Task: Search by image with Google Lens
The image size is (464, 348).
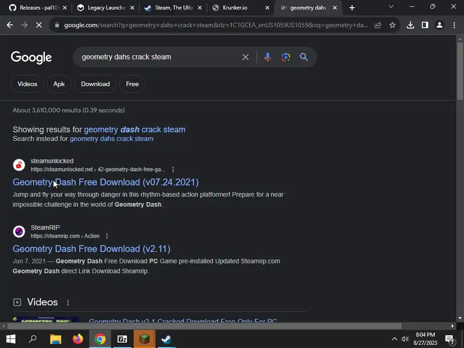Action: tap(285, 57)
